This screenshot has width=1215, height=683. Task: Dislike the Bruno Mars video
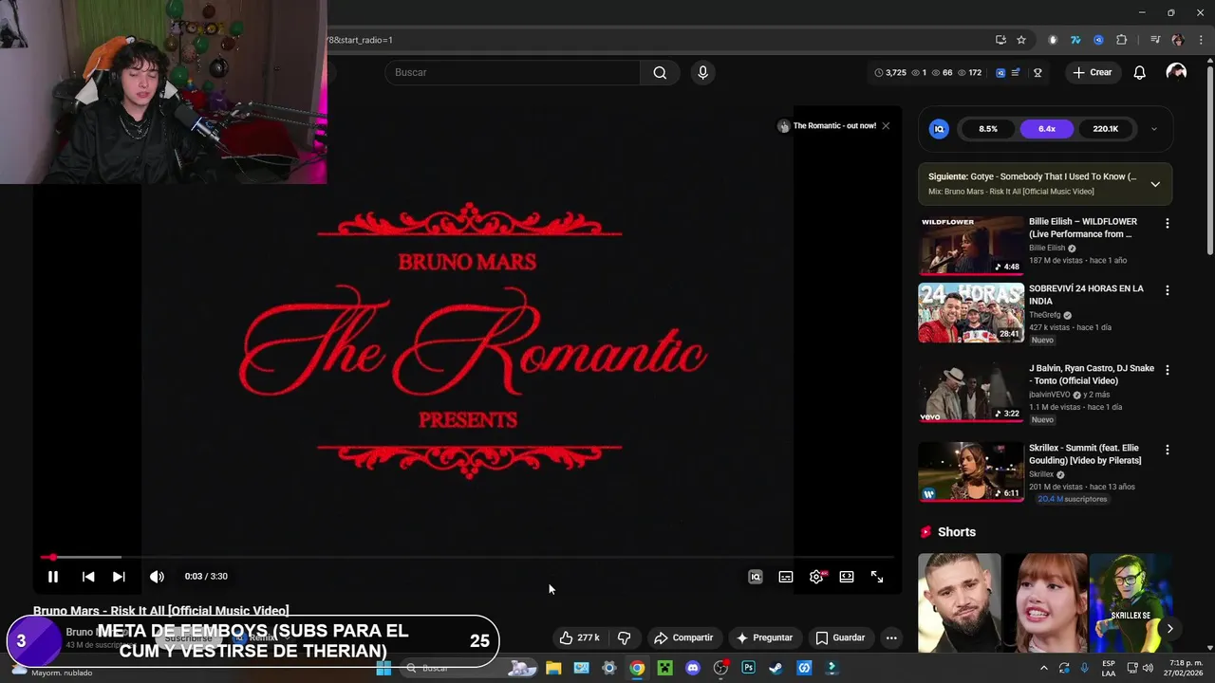tap(625, 637)
